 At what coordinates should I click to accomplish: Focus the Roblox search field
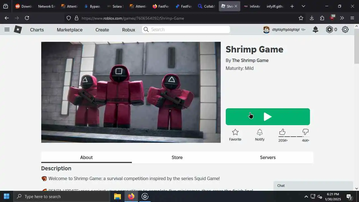click(186, 29)
